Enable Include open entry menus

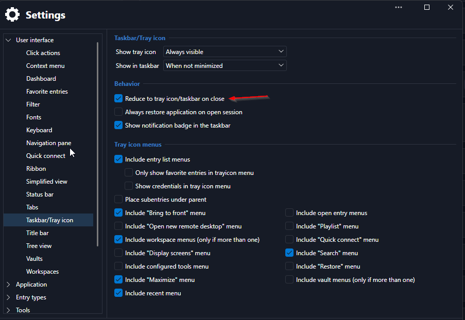coord(289,212)
